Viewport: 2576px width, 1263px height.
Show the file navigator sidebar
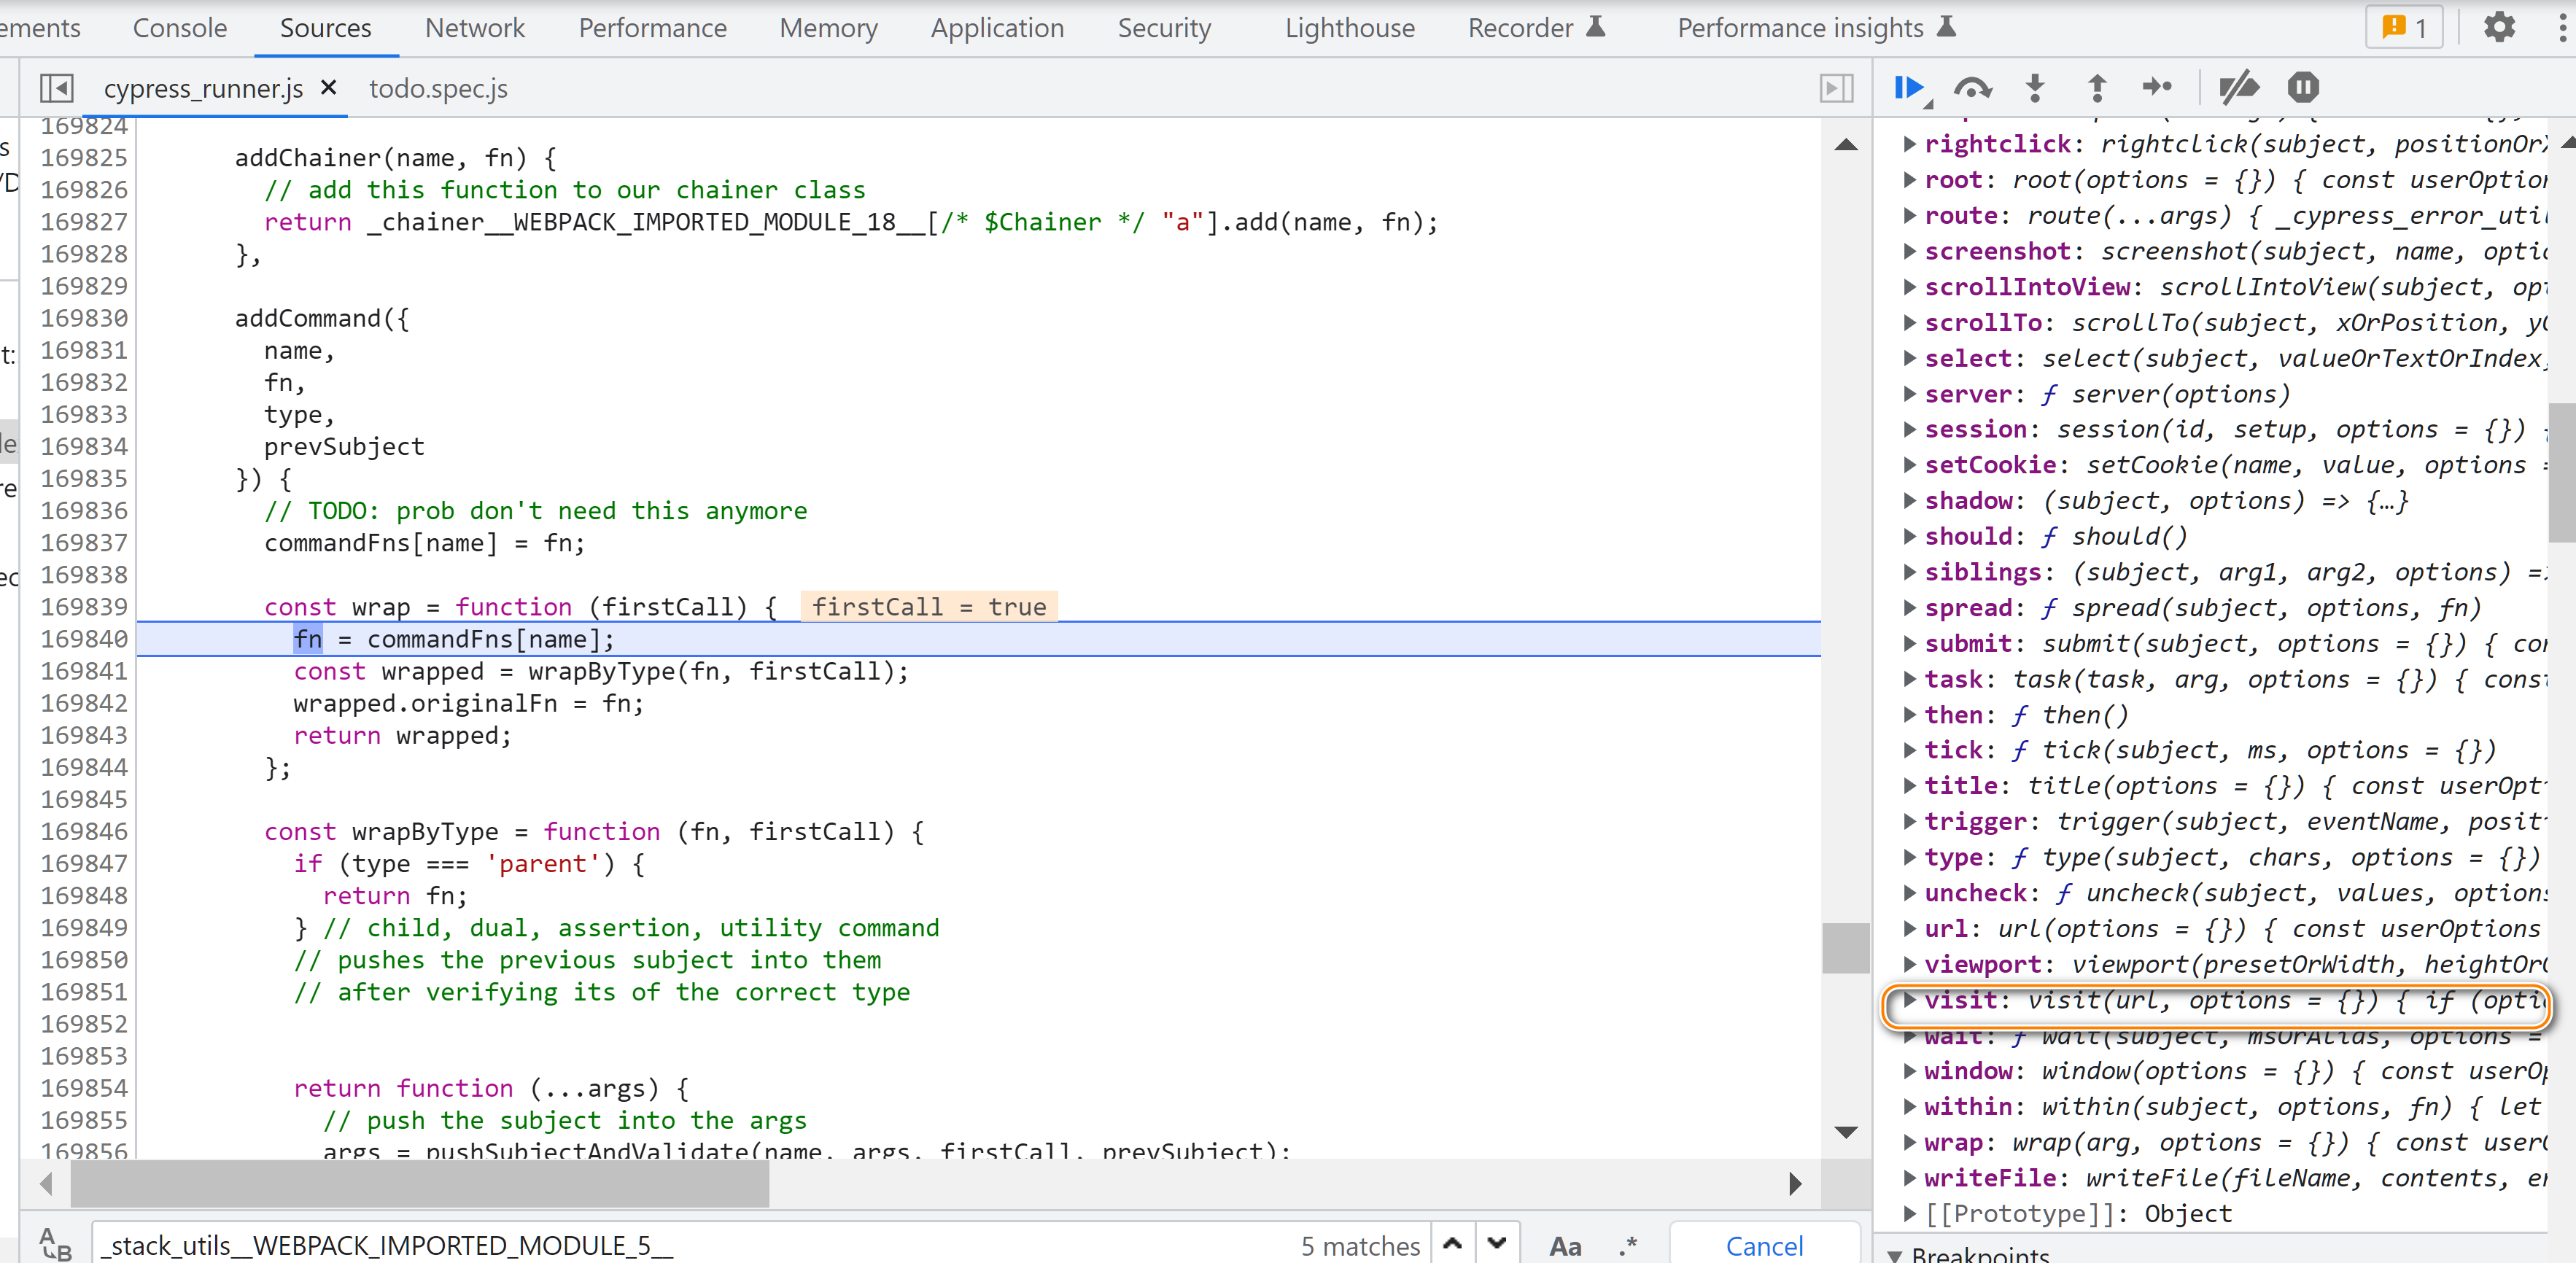56,88
